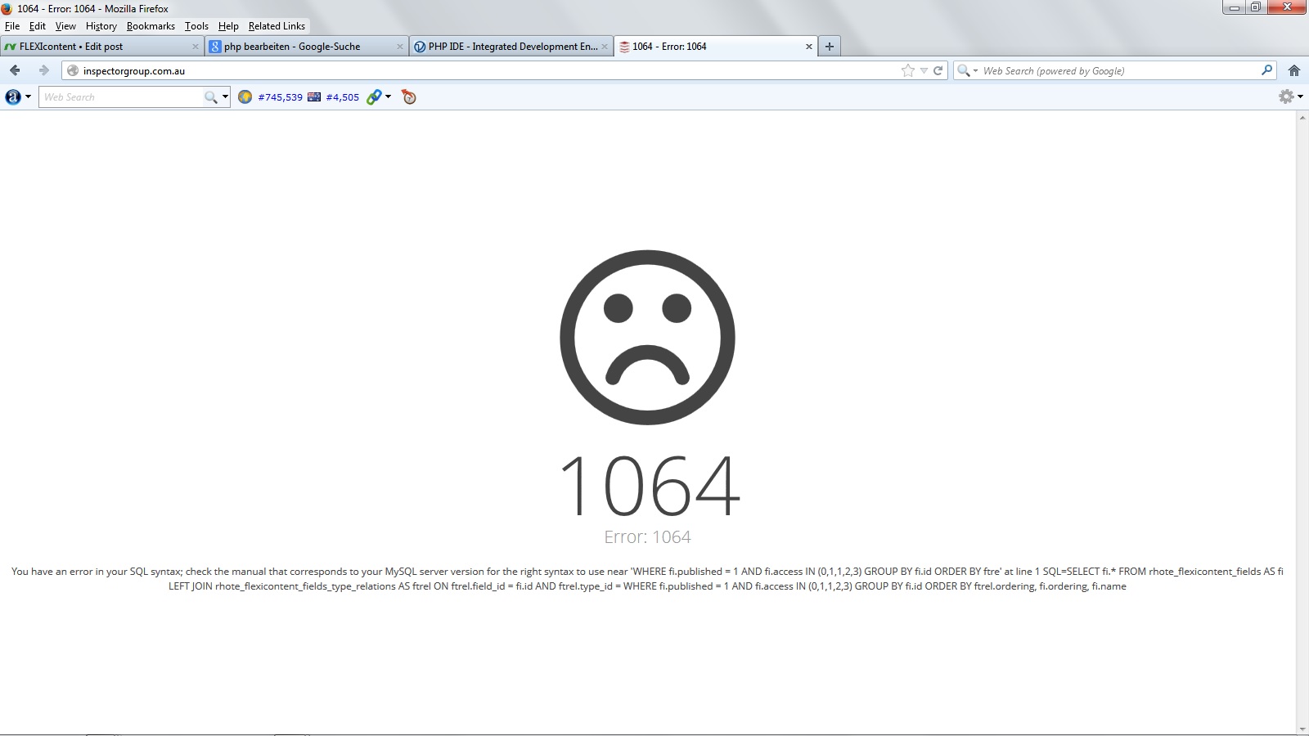Image resolution: width=1309 pixels, height=736 pixels.
Task: Expand the chain icon dropdown arrow
Action: tap(389, 96)
